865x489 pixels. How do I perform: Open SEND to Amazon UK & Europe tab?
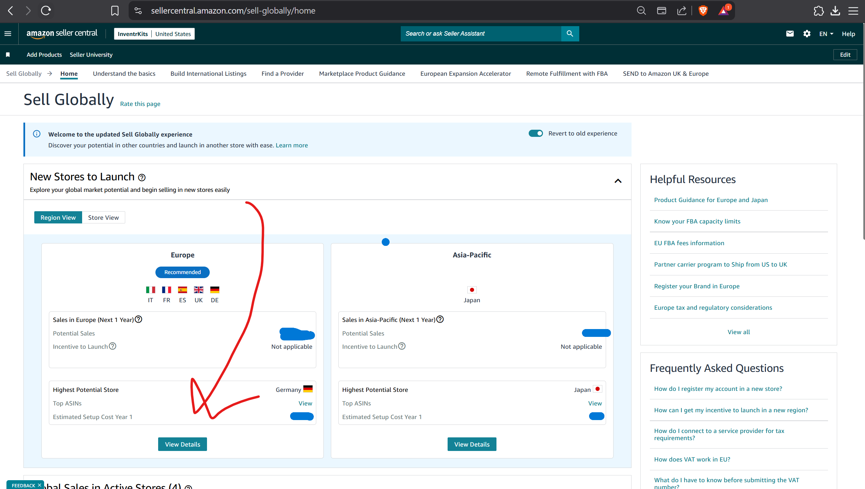666,74
